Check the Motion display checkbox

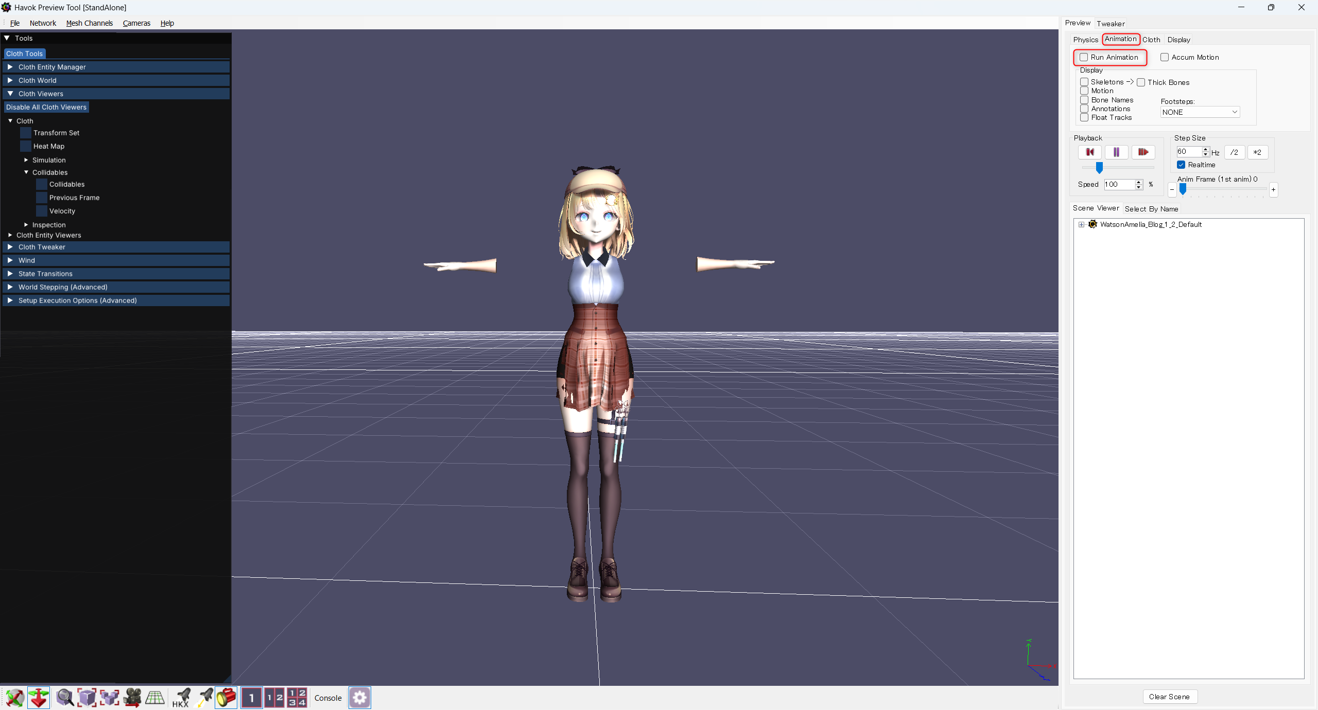pyautogui.click(x=1084, y=91)
